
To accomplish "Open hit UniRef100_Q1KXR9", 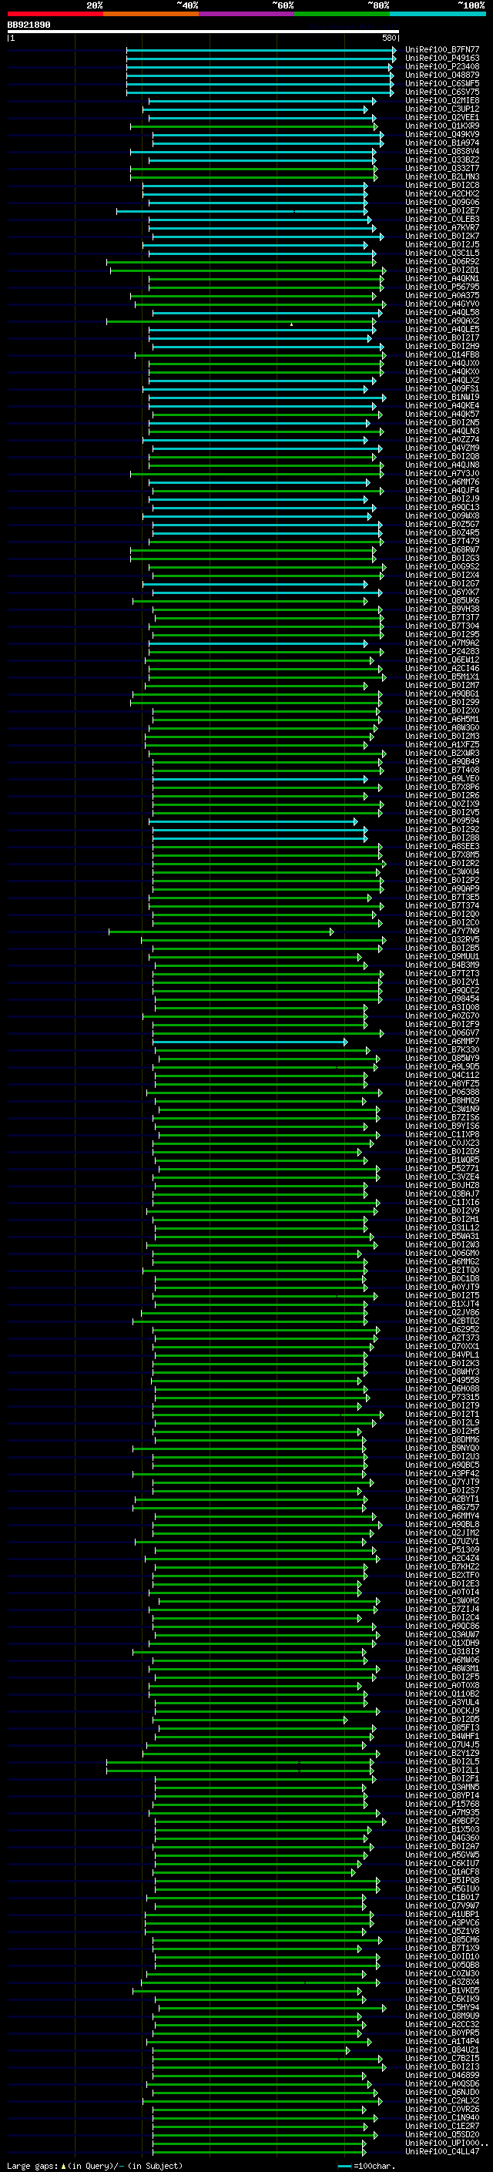I will (442, 126).
